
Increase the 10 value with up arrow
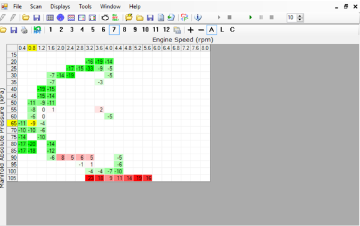(300, 15)
